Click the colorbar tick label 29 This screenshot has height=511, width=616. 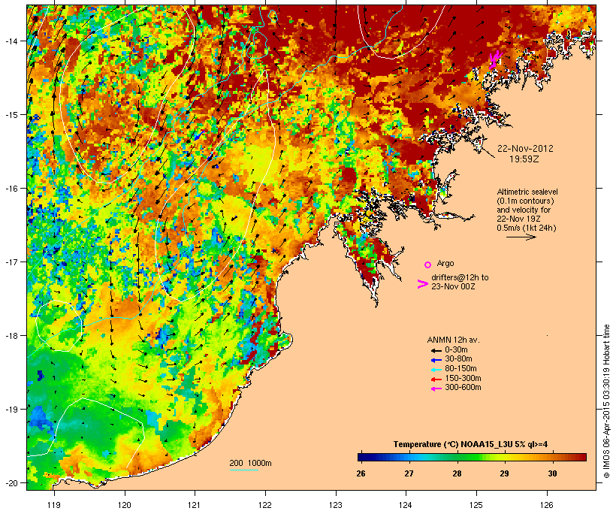pyautogui.click(x=504, y=473)
